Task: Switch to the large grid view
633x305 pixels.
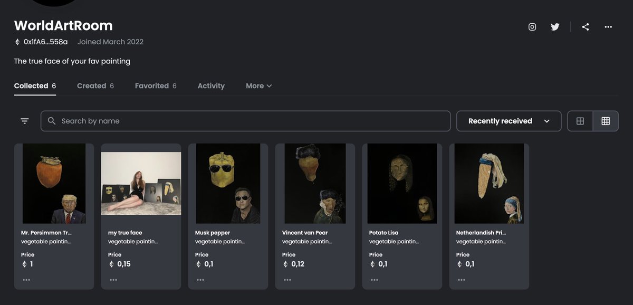Action: click(580, 121)
